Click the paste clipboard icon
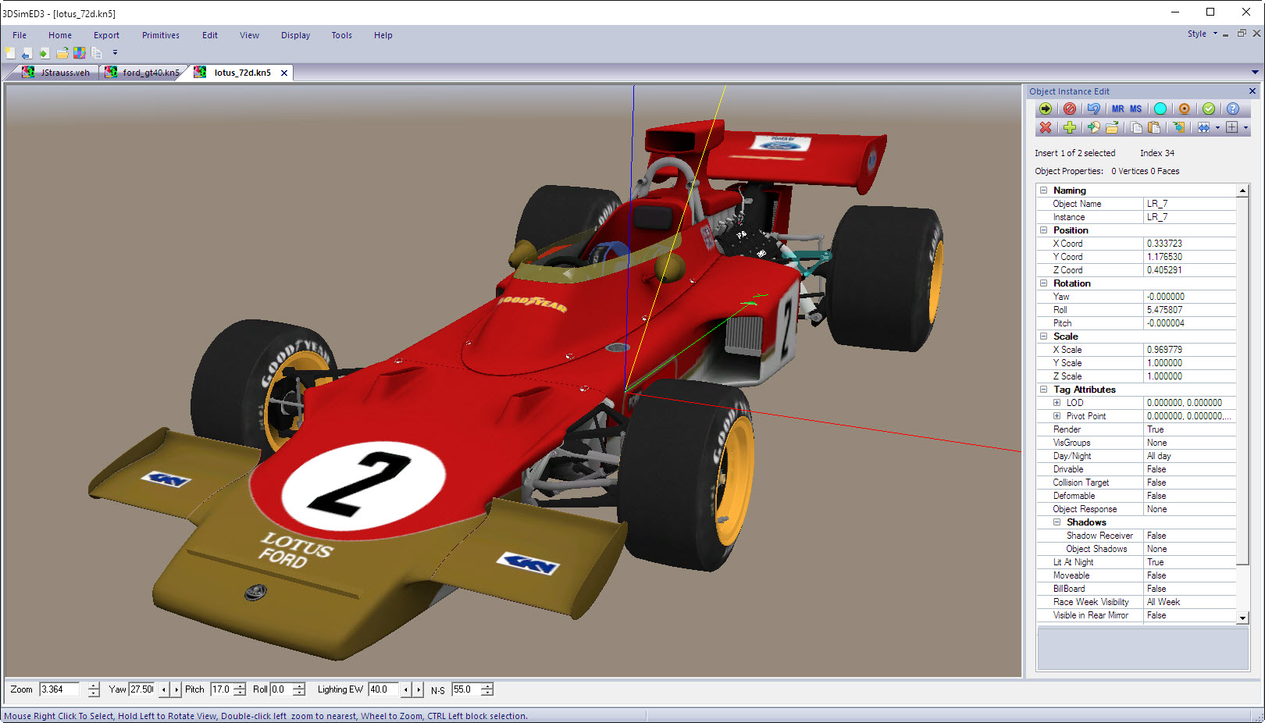Image resolution: width=1265 pixels, height=723 pixels. 1154,127
